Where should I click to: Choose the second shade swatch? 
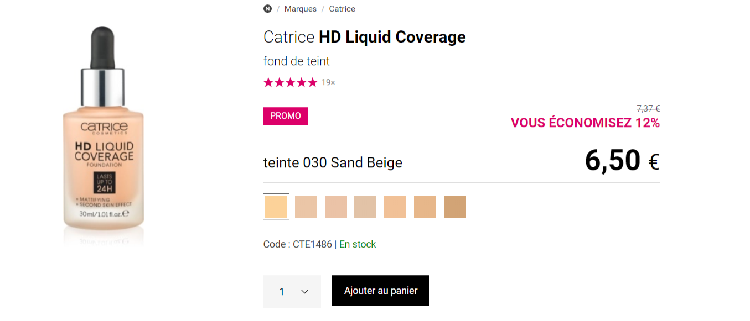[x=306, y=206]
